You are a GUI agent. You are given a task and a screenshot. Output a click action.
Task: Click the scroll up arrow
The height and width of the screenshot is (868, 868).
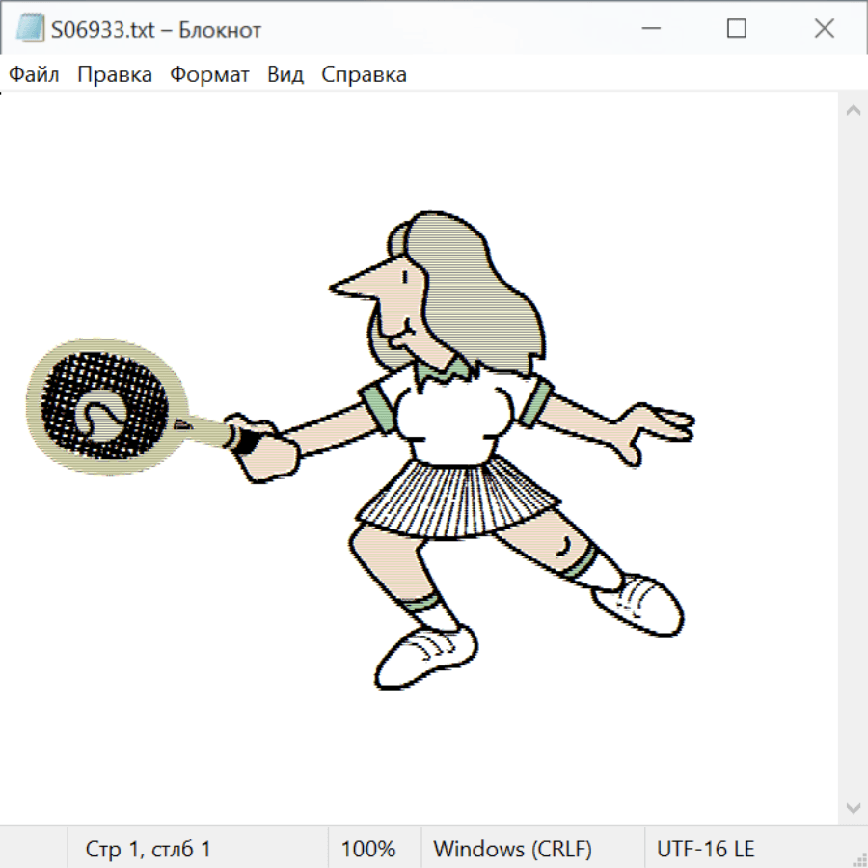[853, 111]
